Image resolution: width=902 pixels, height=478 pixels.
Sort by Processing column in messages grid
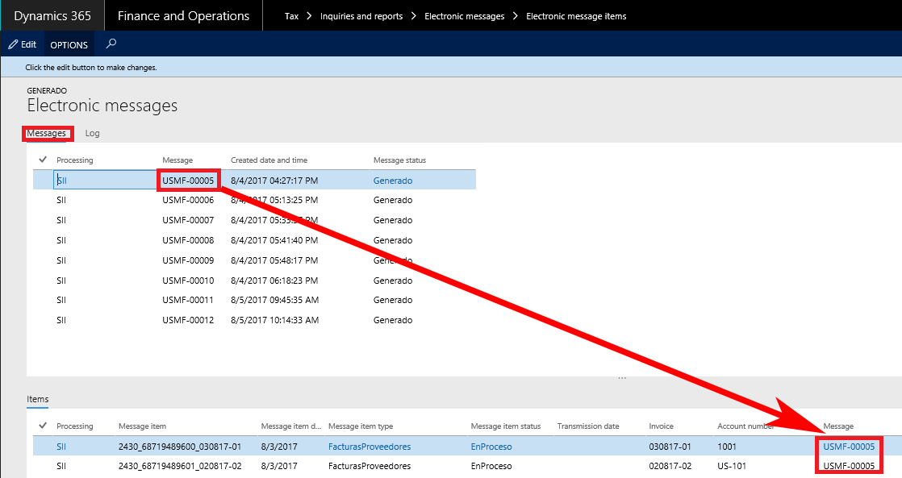click(75, 160)
